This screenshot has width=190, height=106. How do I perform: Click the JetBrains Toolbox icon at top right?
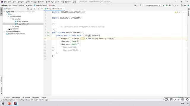pyautogui.click(x=188, y=5)
